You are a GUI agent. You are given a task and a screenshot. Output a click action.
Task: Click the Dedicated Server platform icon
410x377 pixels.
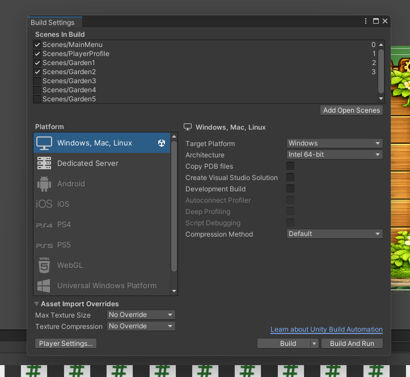click(44, 163)
